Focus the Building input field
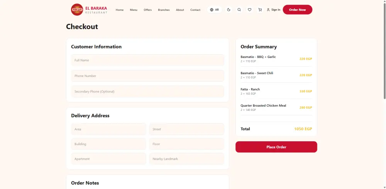386x189 pixels. tap(108, 144)
